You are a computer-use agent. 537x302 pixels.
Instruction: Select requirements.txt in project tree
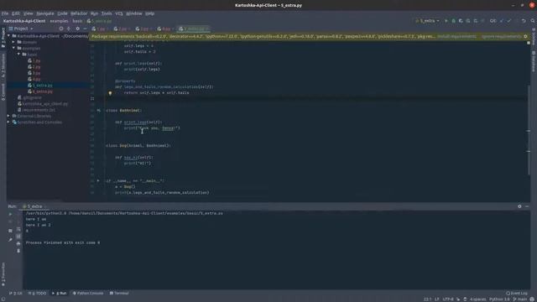(x=36, y=110)
